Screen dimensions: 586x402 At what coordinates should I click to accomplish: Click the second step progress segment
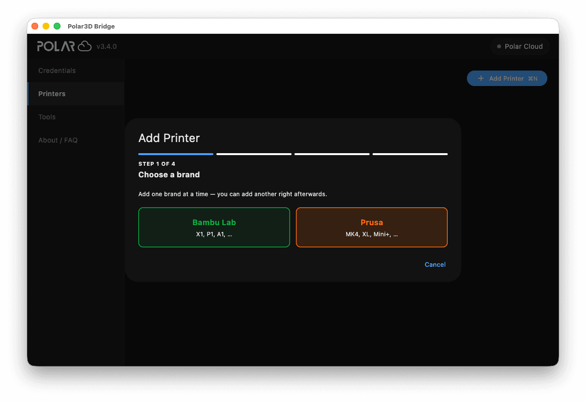(254, 154)
